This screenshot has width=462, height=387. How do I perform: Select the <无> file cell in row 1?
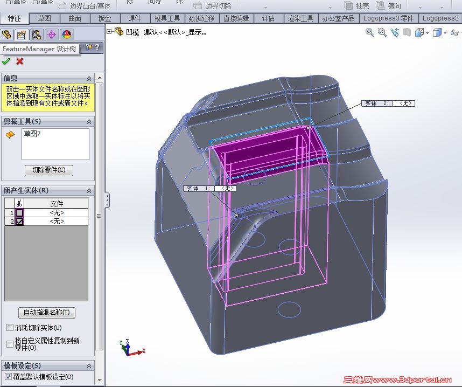pyautogui.click(x=56, y=213)
